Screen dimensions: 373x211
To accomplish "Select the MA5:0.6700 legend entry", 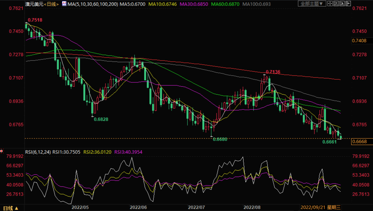I will coord(132,4).
